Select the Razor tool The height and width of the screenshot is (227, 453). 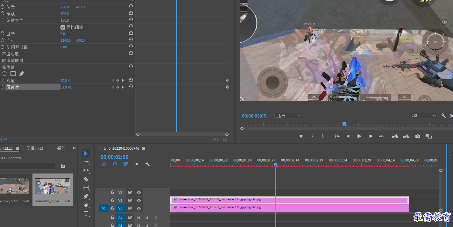coord(86,179)
